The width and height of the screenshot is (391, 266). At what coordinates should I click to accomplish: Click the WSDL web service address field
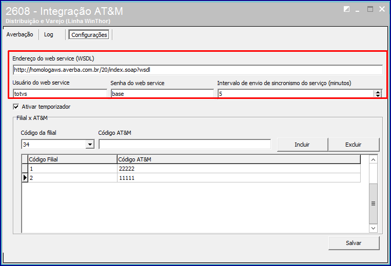[x=198, y=70]
